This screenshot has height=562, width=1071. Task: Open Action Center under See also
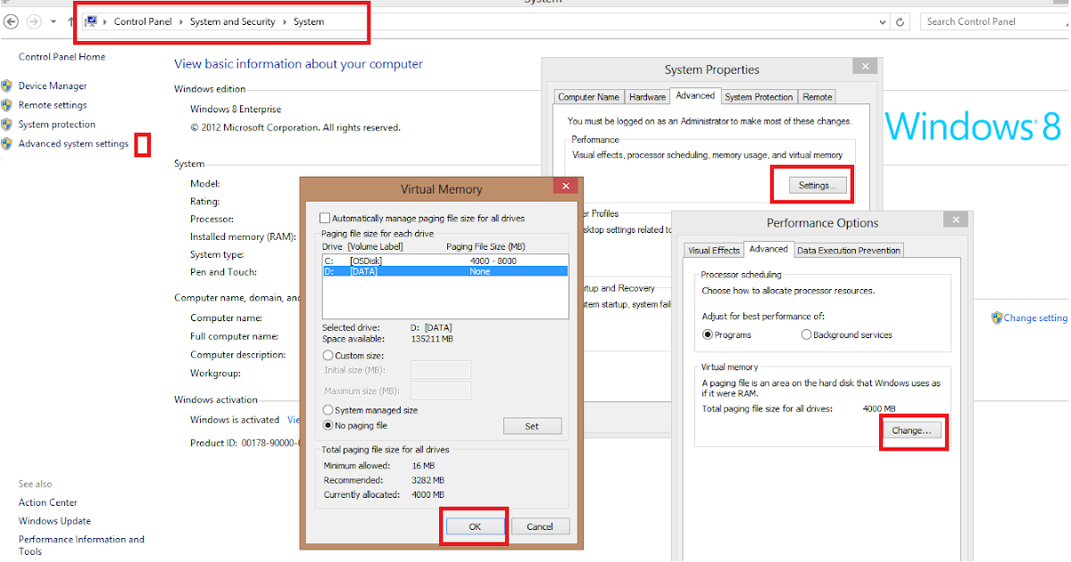(48, 502)
